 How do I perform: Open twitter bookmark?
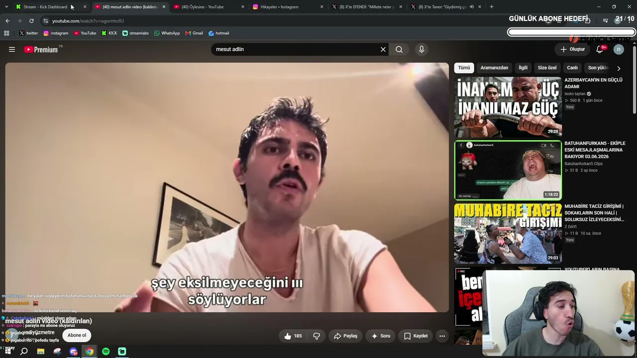[x=28, y=33]
